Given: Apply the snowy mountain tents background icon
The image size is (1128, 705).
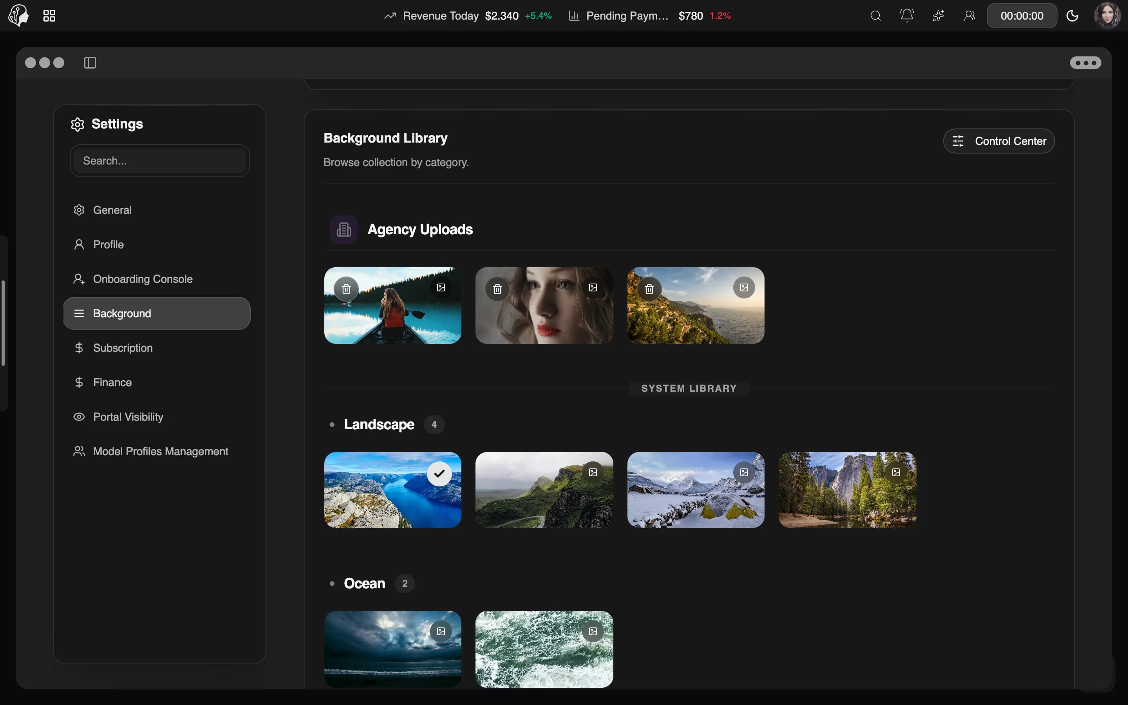Looking at the screenshot, I should click(x=745, y=472).
